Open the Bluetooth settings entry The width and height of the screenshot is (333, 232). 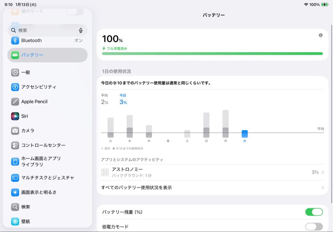pos(31,40)
